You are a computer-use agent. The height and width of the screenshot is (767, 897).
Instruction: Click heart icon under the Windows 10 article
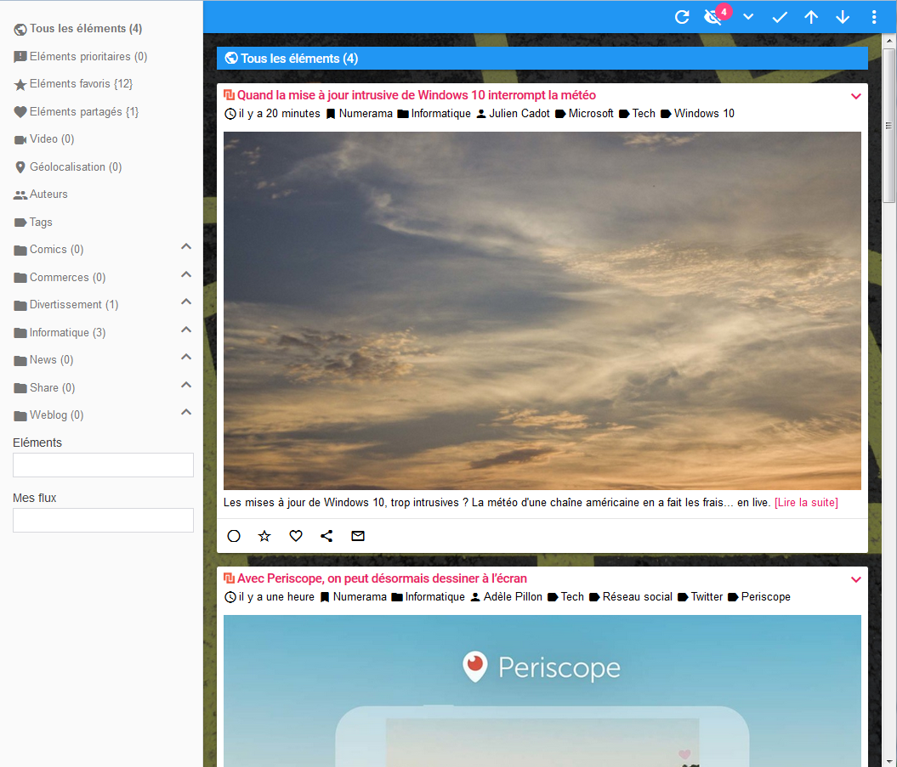click(296, 536)
